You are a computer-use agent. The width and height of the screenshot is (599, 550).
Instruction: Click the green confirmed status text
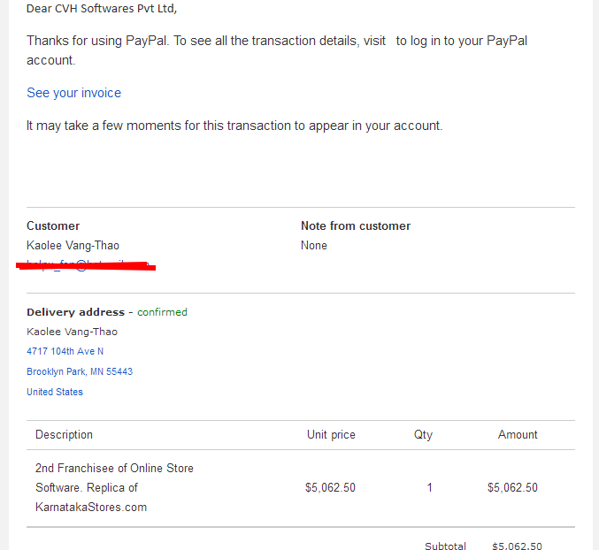162,312
